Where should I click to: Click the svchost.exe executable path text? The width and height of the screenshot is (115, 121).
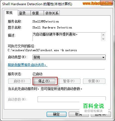coord(42,50)
